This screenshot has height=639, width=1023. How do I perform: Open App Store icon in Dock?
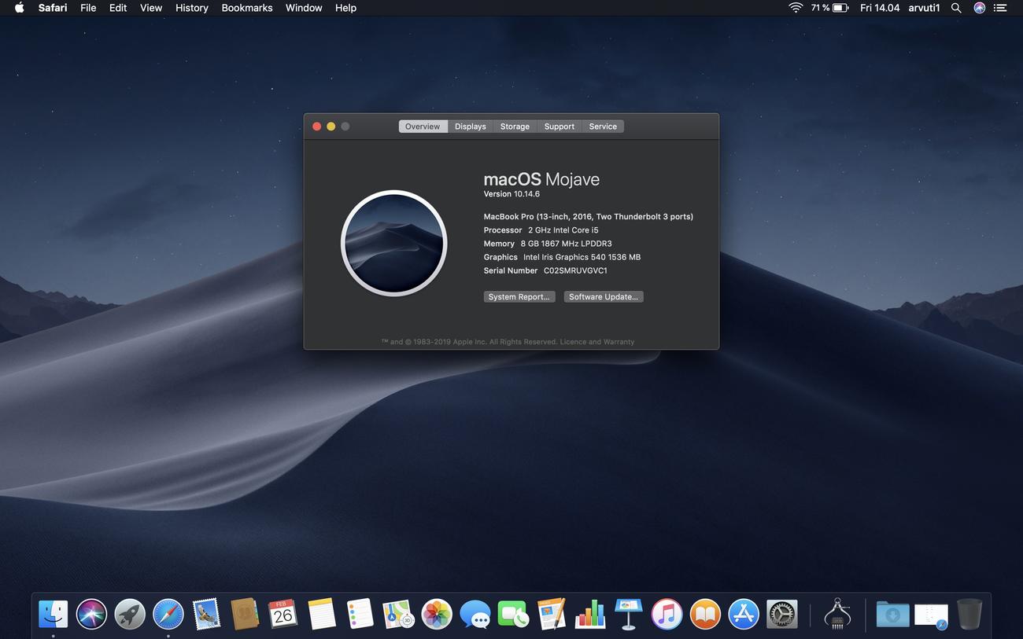[x=744, y=614]
